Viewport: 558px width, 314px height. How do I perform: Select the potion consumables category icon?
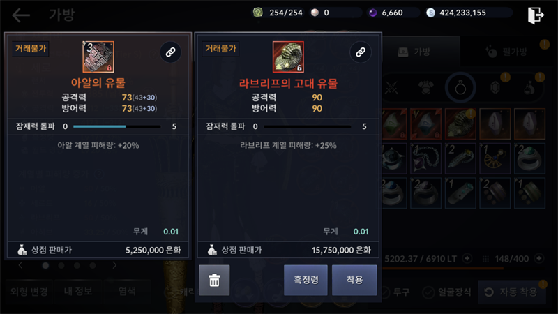point(529,88)
